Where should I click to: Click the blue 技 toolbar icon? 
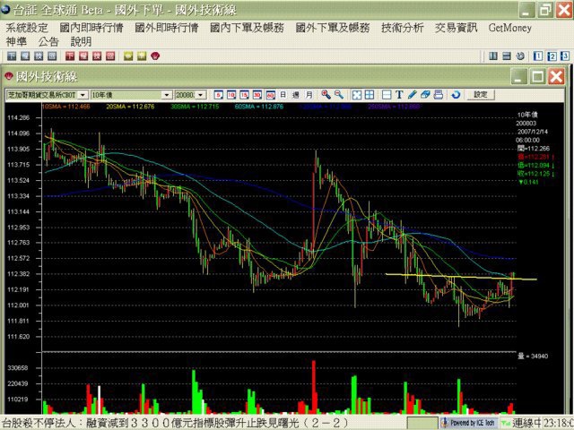click(x=39, y=56)
